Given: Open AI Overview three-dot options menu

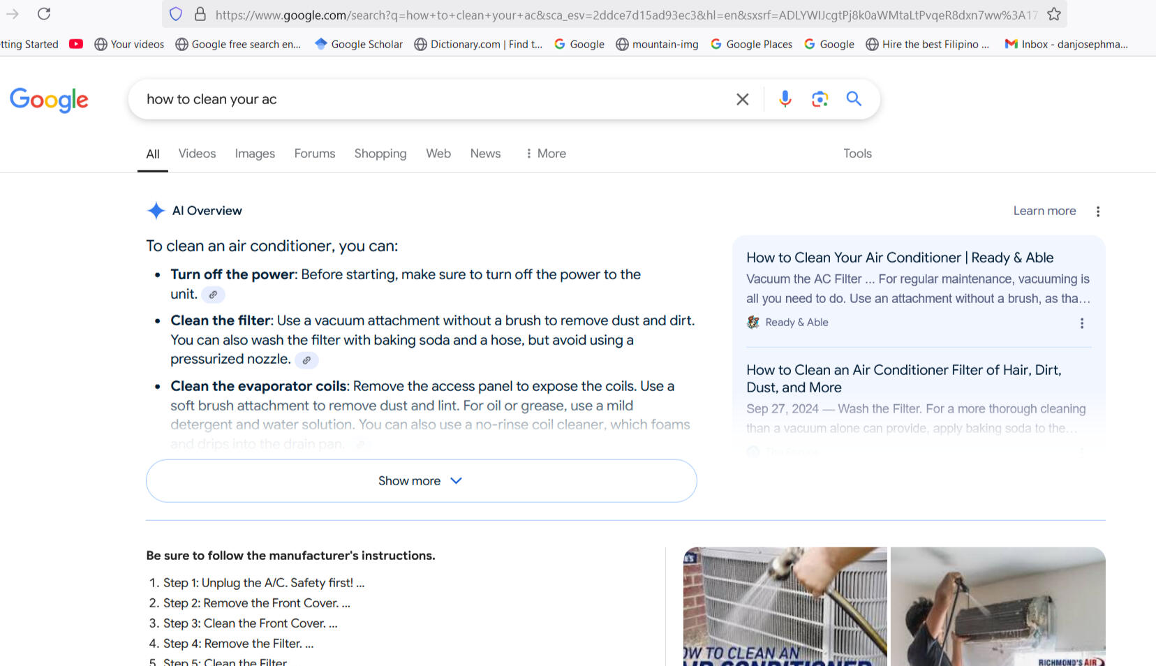Looking at the screenshot, I should pos(1098,212).
